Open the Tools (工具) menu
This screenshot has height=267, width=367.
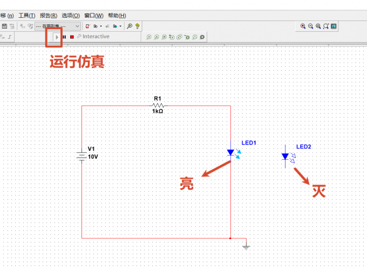coord(27,16)
